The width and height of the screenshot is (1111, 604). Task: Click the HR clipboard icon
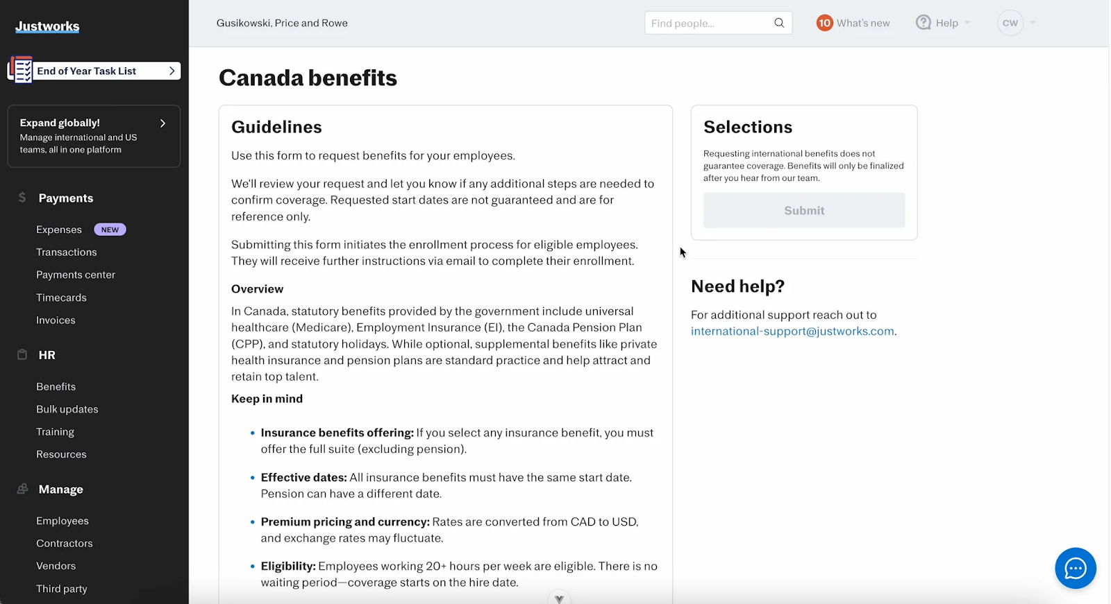22,354
